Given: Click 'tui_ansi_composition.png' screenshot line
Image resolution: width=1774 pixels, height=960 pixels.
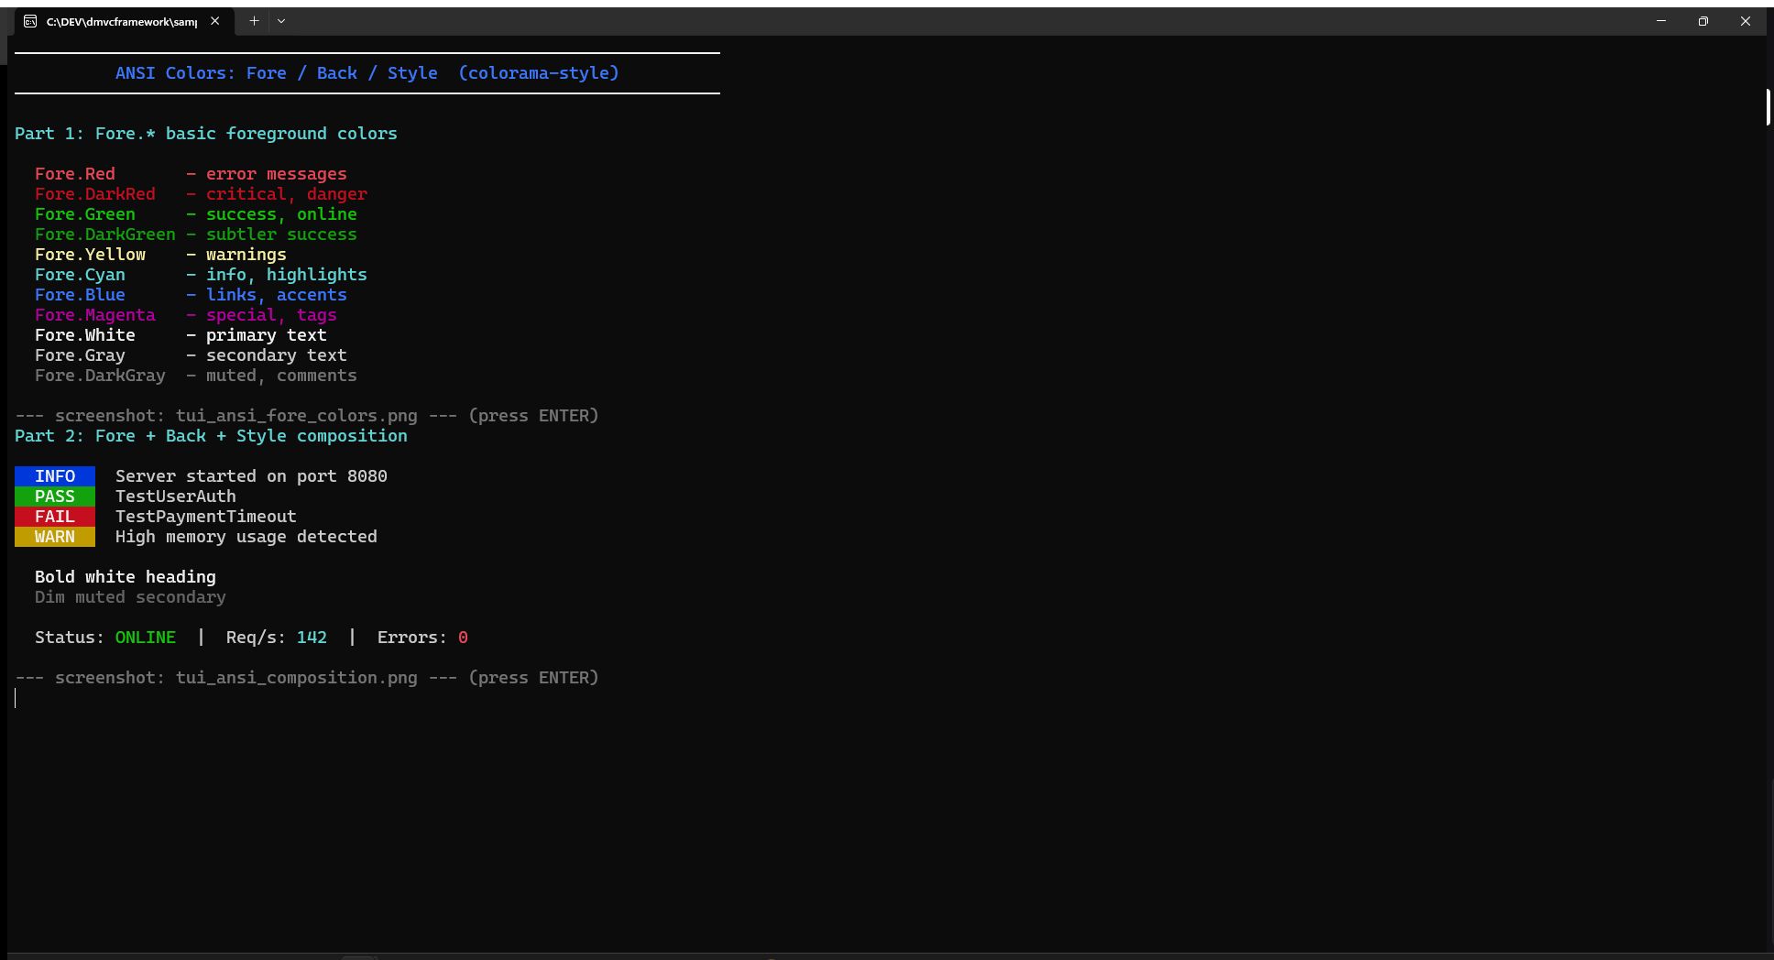Looking at the screenshot, I should point(307,678).
